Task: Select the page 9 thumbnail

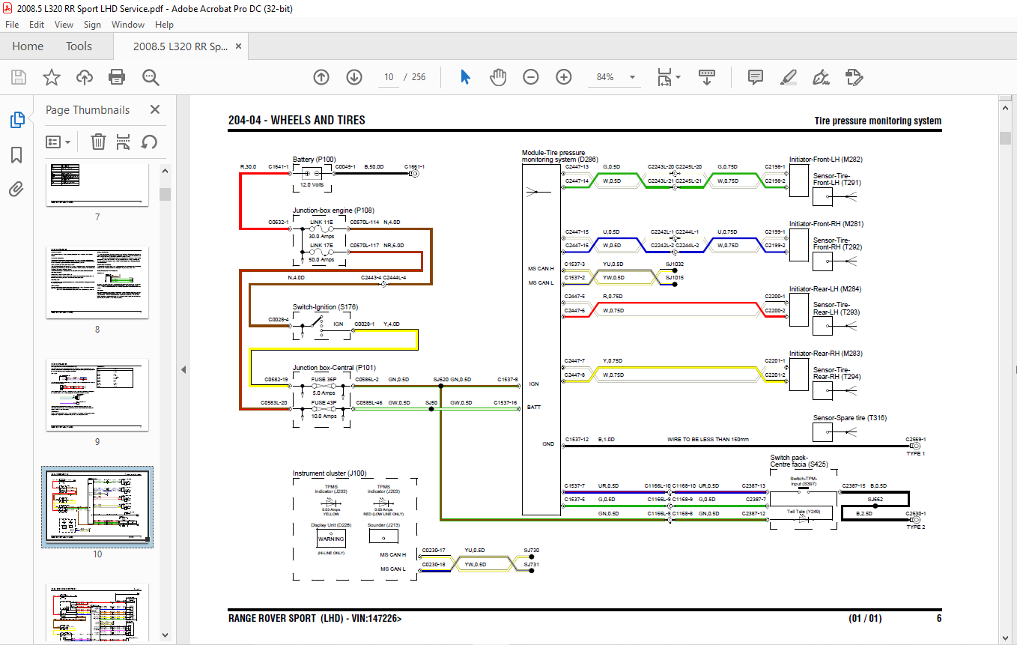Action: click(x=97, y=395)
